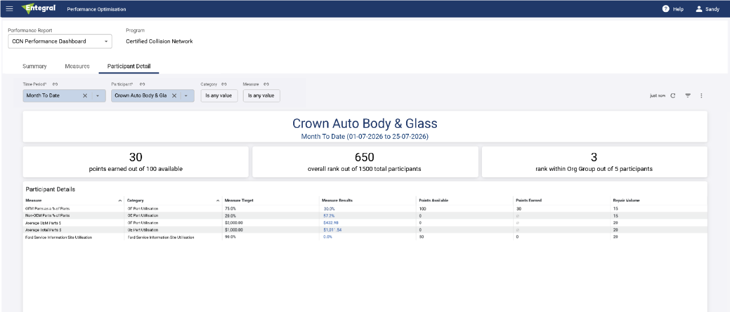
Task: Click the Crown Auto Body & Gla filter text
Action: coord(141,96)
